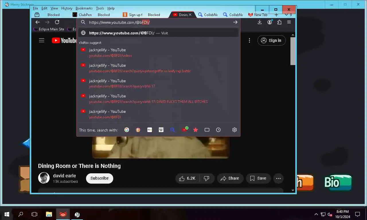Search this time with Wikipedia
Image resolution: width=367 pixels, height=220 pixels.
click(161, 130)
